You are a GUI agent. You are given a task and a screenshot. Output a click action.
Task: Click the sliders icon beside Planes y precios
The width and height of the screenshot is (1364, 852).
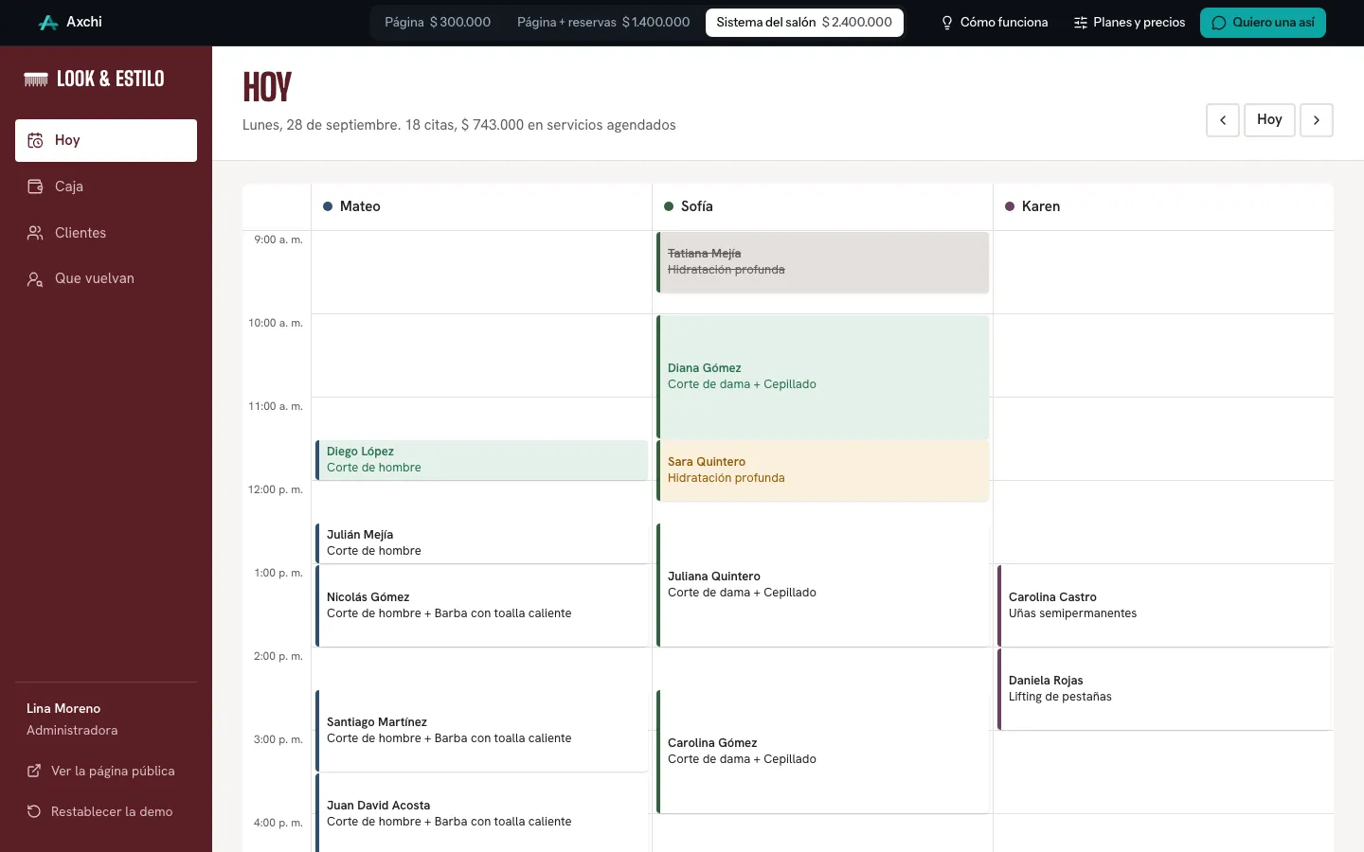point(1080,23)
